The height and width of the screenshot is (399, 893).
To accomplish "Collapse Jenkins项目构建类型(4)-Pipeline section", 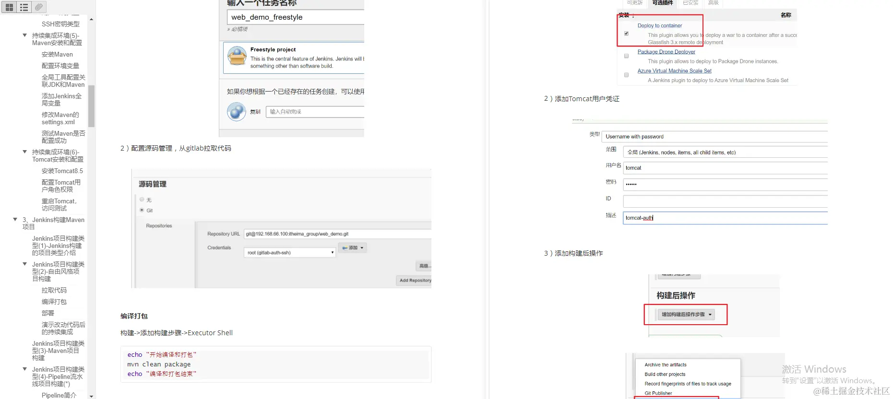I will (x=24, y=369).
